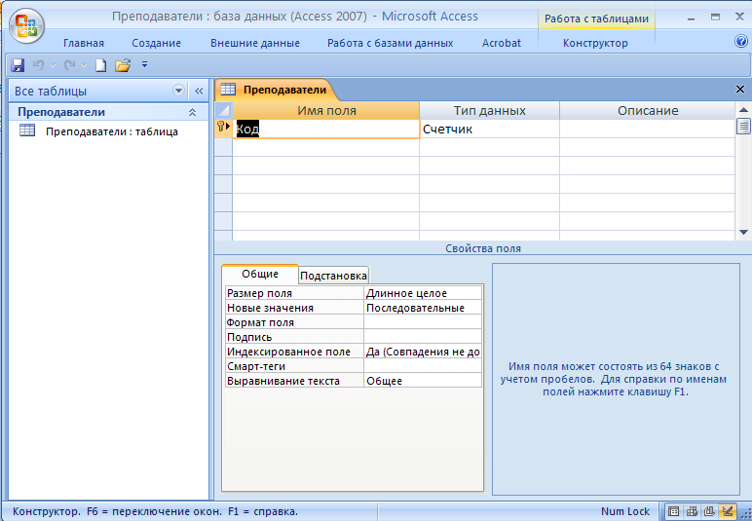Screen dimensions: 752x521
Task: Minimize the Access window
Action: [x=691, y=19]
